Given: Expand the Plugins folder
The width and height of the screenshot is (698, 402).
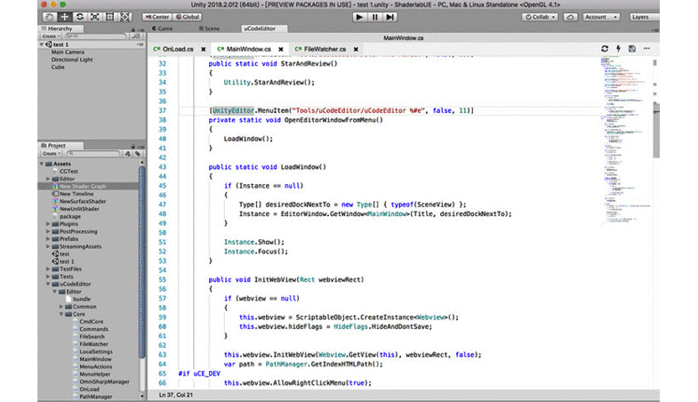Looking at the screenshot, I should (48, 224).
